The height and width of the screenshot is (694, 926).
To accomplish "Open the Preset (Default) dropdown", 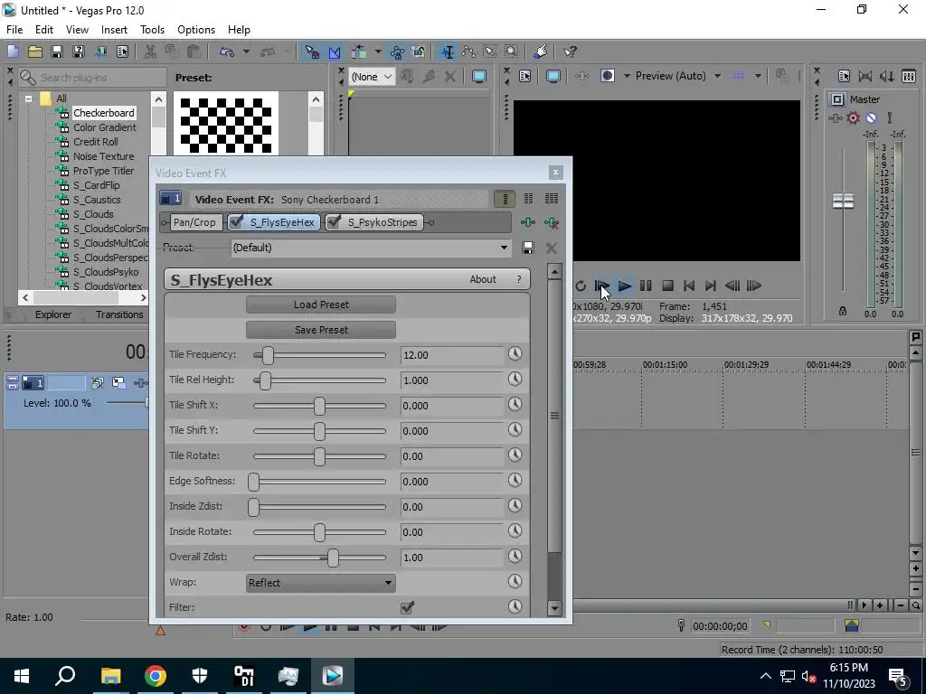I will (x=371, y=248).
